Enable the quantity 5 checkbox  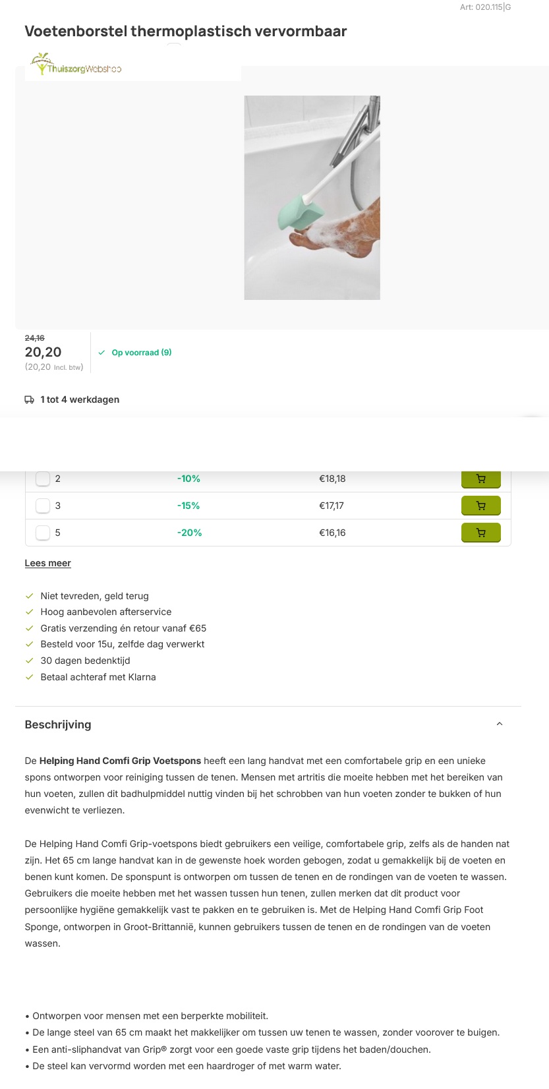(43, 533)
